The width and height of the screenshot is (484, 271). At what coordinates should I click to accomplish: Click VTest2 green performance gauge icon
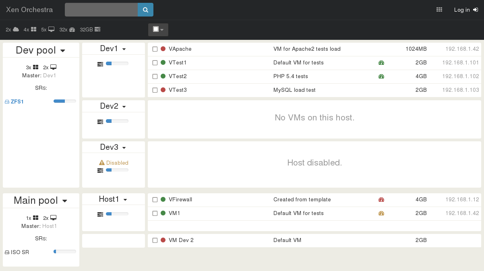[x=381, y=76]
